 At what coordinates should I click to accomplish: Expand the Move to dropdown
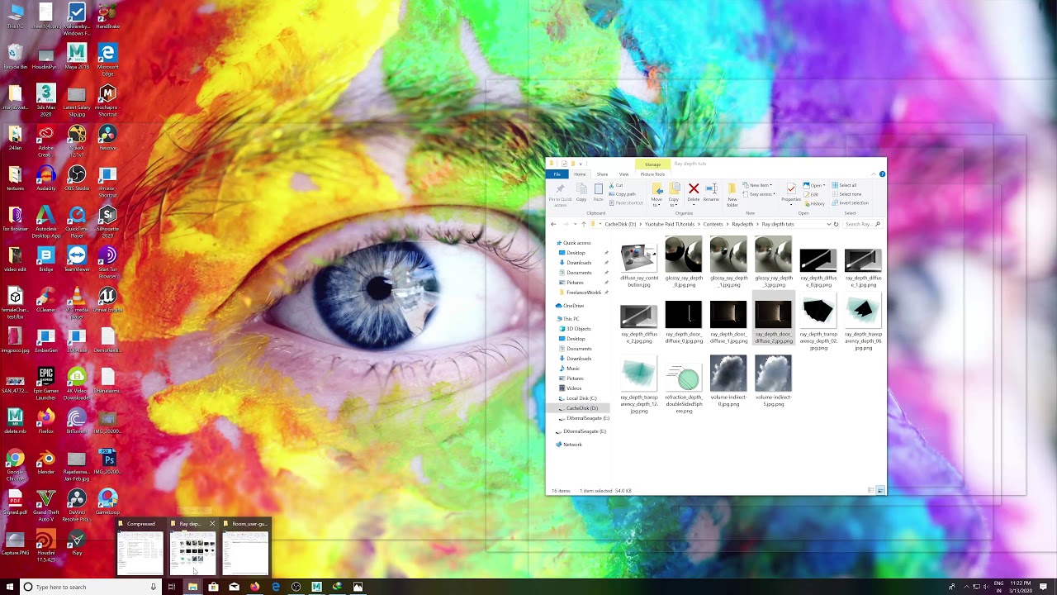point(656,193)
